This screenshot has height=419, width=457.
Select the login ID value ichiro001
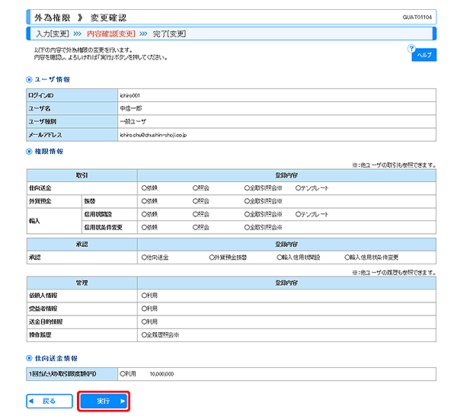click(130, 95)
